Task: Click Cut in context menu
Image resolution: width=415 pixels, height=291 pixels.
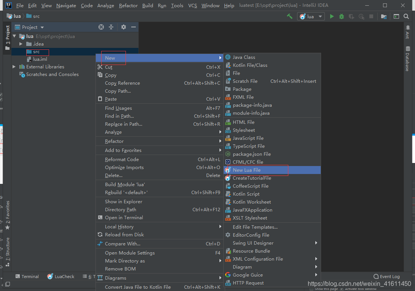Action: pos(160,67)
